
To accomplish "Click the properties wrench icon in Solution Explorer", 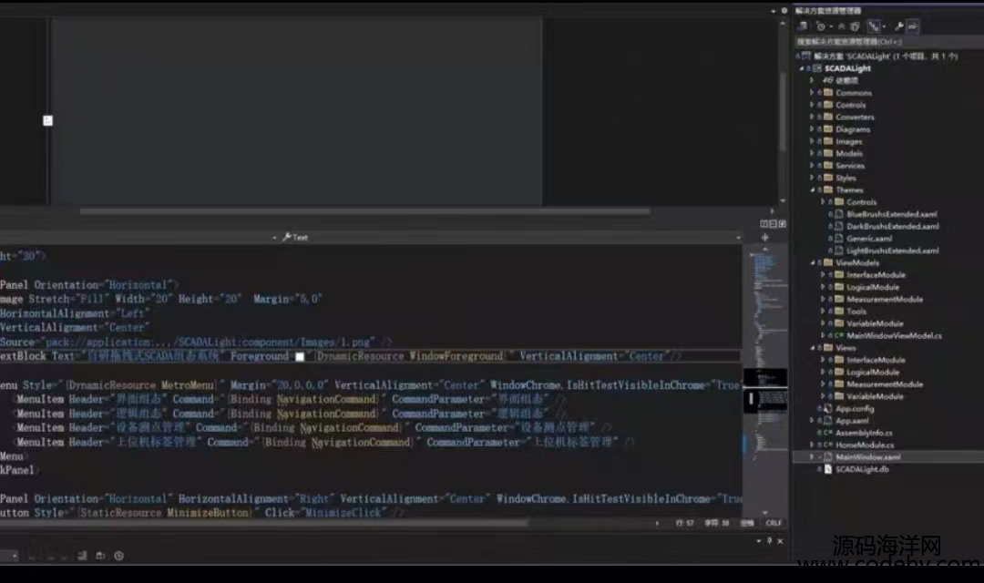I will (897, 26).
